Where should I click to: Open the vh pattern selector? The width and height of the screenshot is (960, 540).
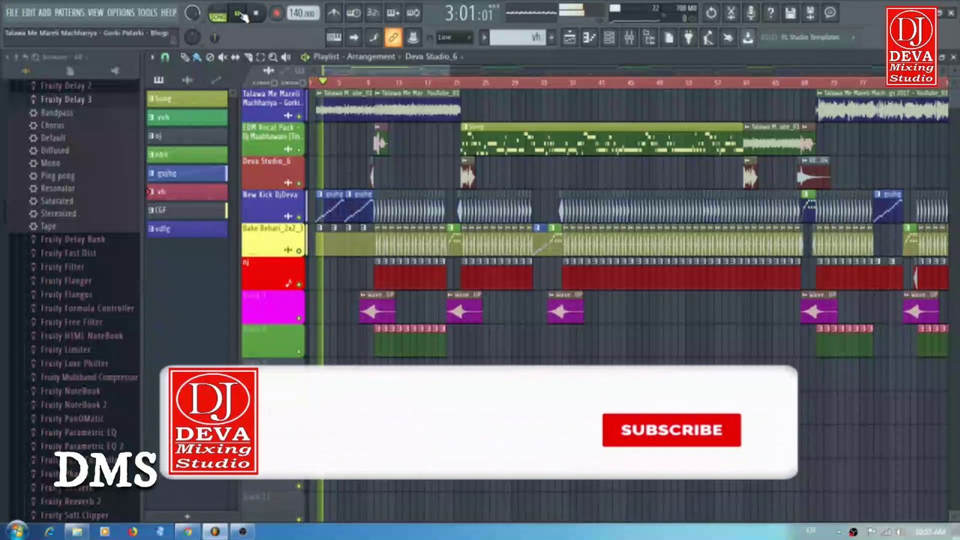tap(517, 37)
